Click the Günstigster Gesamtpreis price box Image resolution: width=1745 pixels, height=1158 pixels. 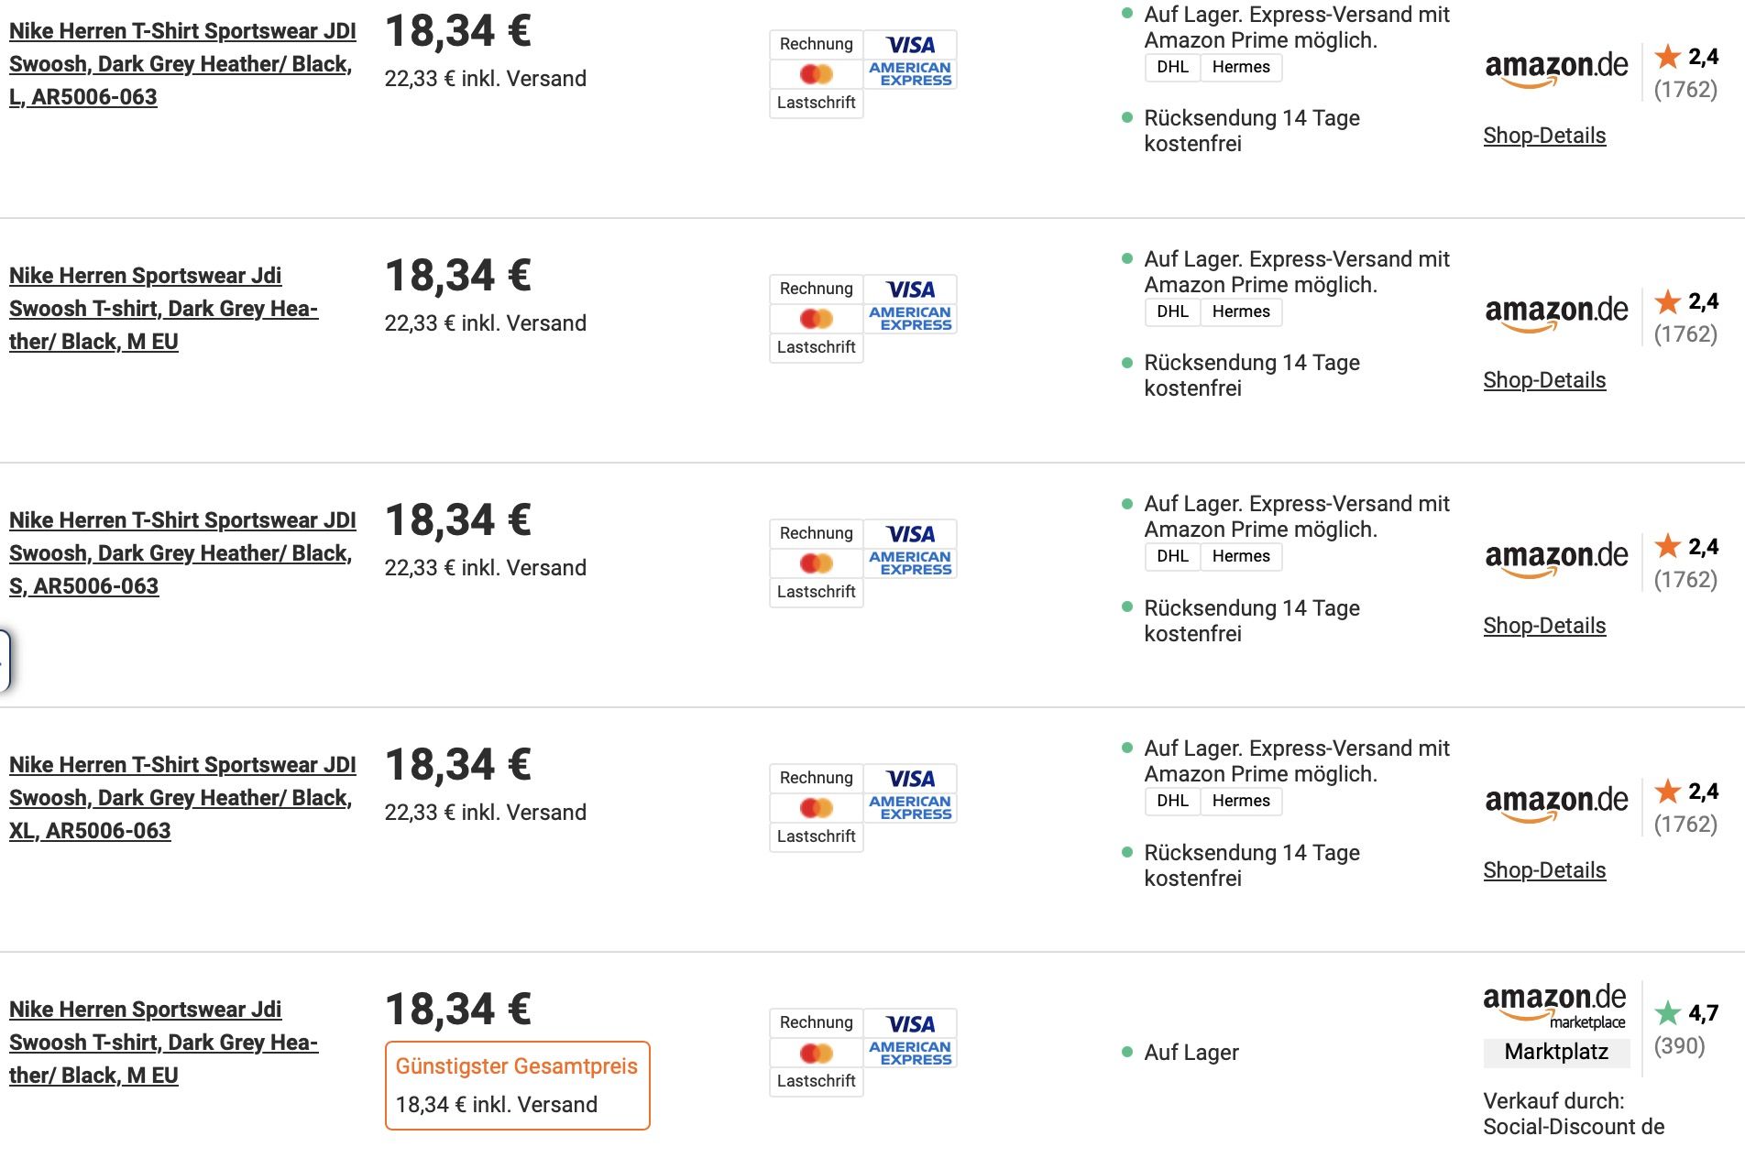coord(517,1086)
